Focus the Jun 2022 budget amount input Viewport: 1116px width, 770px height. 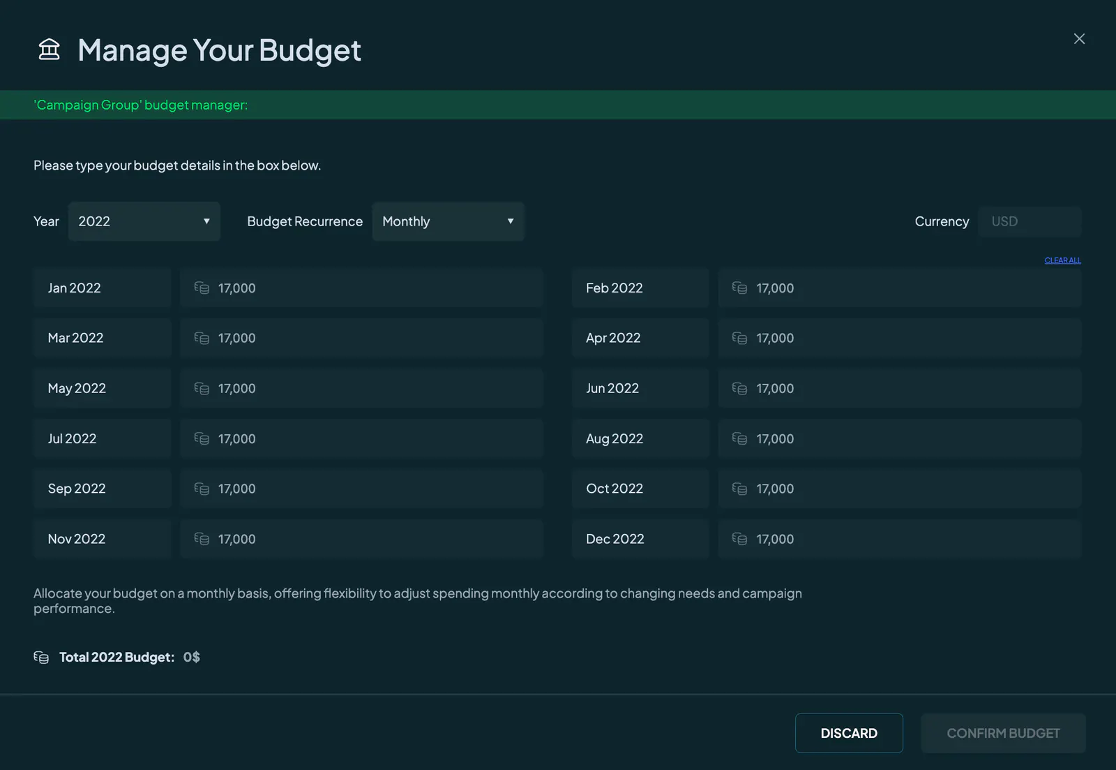900,388
